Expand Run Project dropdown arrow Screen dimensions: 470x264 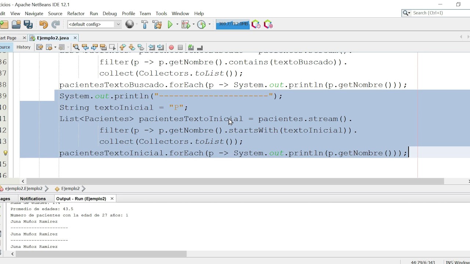pyautogui.click(x=177, y=25)
